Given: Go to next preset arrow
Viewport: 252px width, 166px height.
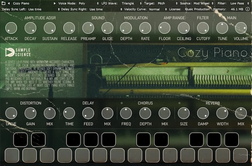Looking at the screenshot, I should (55, 3).
